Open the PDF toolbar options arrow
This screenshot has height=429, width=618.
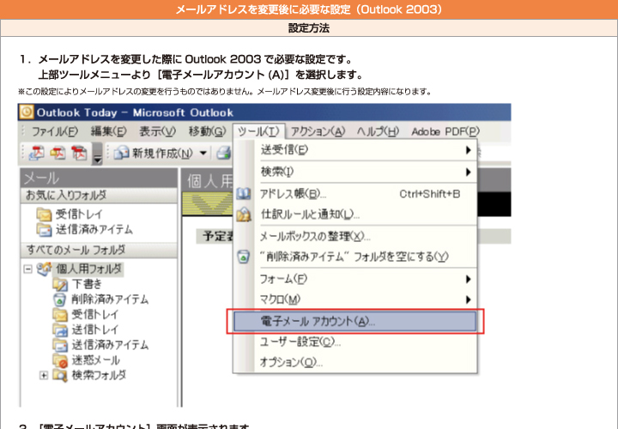97,154
